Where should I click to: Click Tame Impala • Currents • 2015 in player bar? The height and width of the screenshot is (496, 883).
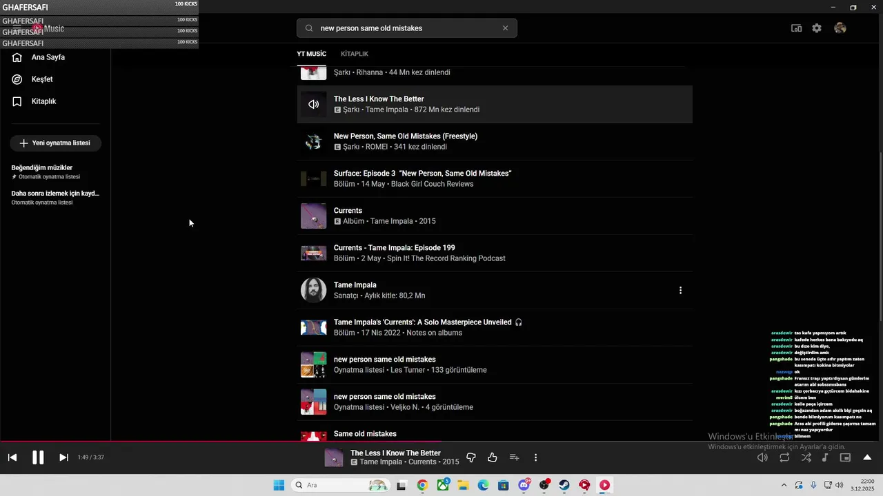tap(409, 462)
